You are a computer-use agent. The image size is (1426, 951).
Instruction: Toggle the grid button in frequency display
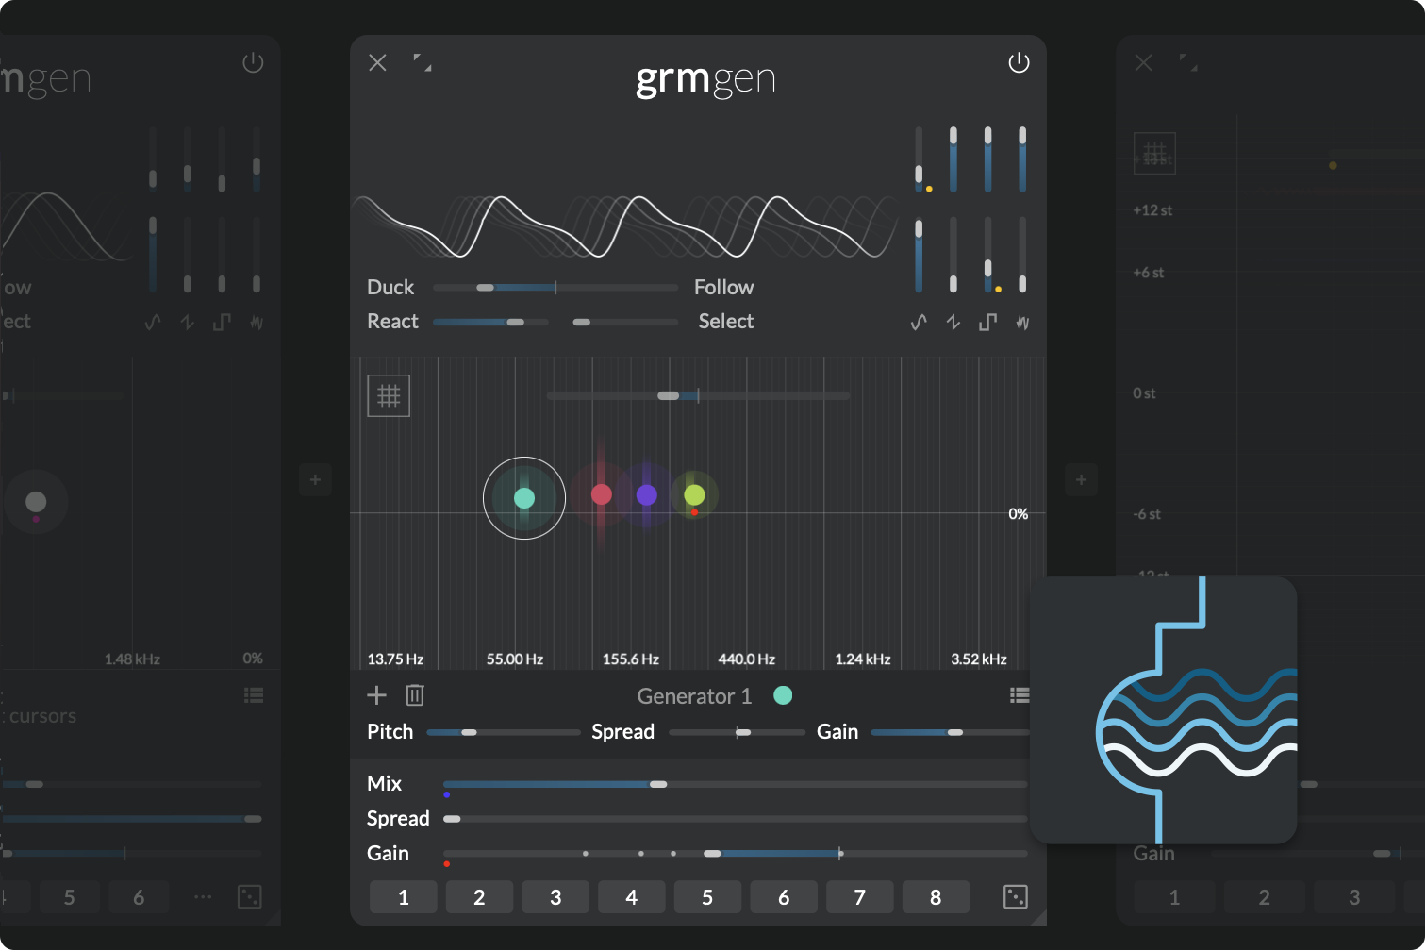point(389,396)
